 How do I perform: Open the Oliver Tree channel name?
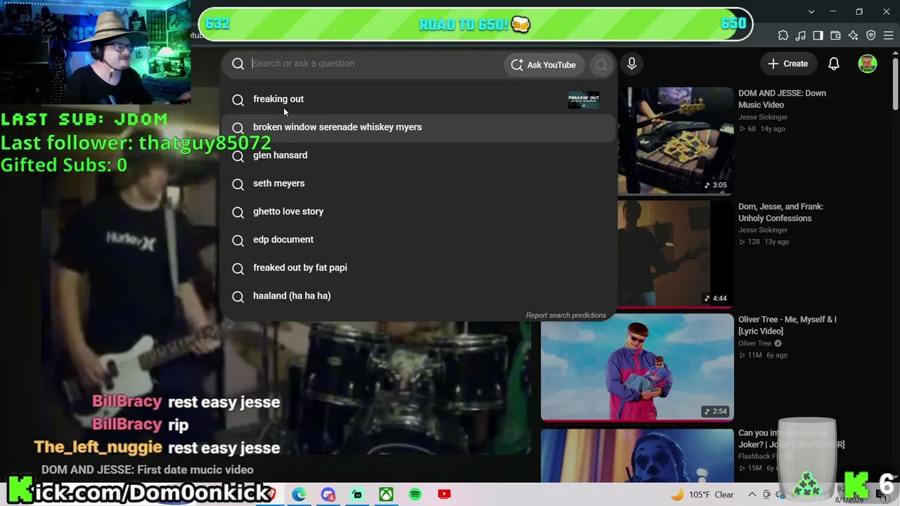pyautogui.click(x=754, y=344)
